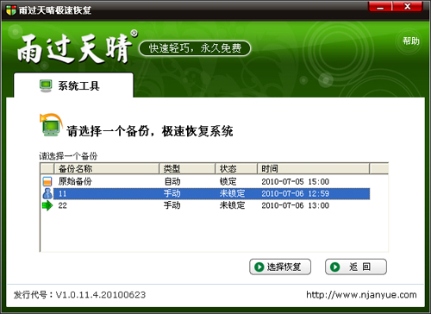
Task: Click the 状态 column header
Action: pyautogui.click(x=236, y=168)
